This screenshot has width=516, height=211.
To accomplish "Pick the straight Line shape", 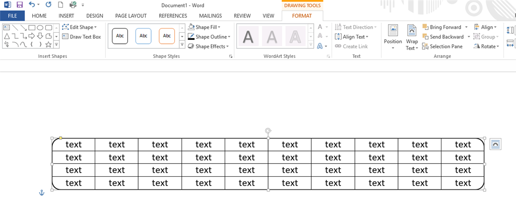I will click(x=15, y=28).
